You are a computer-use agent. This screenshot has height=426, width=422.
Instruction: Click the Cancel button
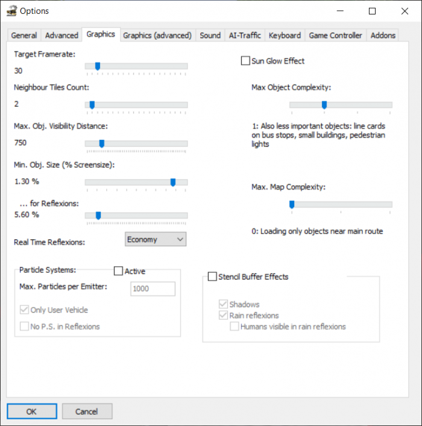click(87, 412)
